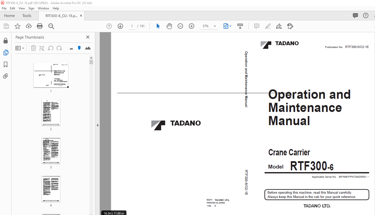
Task: Zoom out with minus button
Action: (x=180, y=26)
